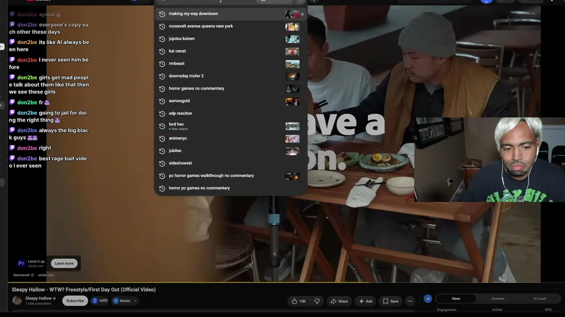
Task: Open thumbnail next to "kai cenat"
Action: [292, 52]
